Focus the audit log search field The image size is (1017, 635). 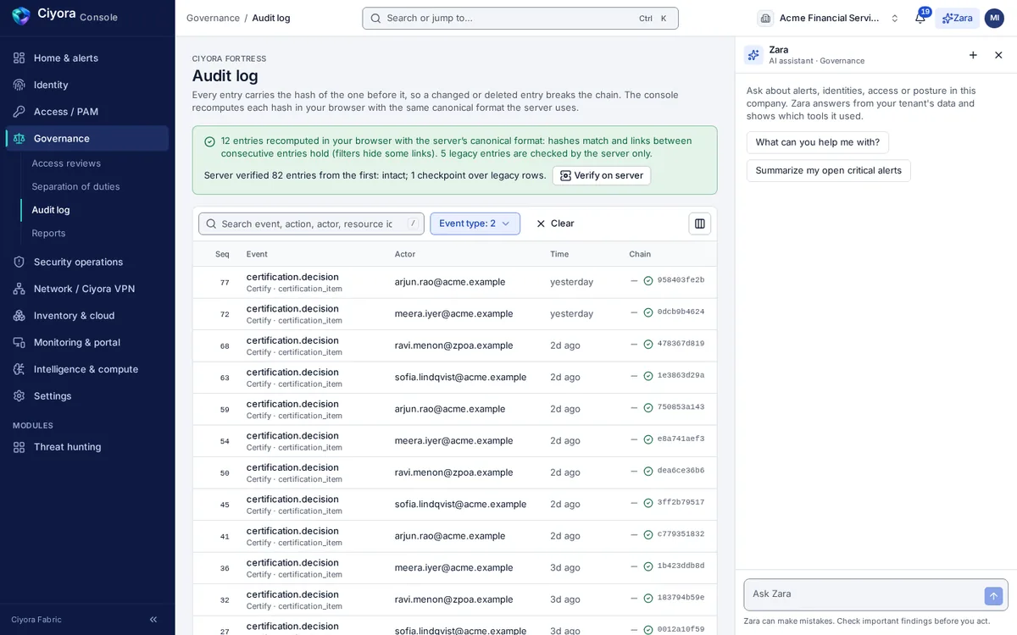click(x=311, y=224)
